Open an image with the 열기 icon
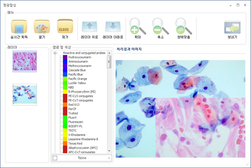251x168 pixels. [42, 27]
